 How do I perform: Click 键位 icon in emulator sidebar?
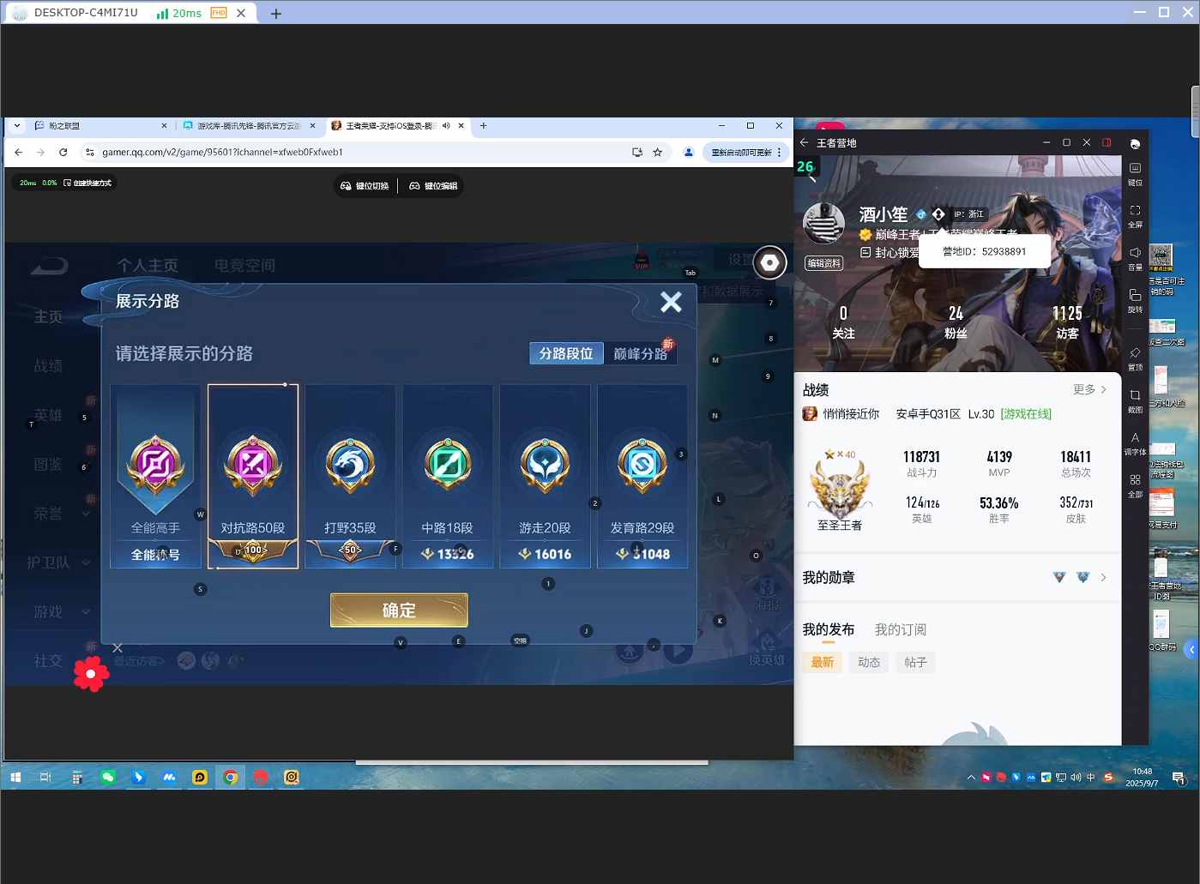coord(1135,172)
